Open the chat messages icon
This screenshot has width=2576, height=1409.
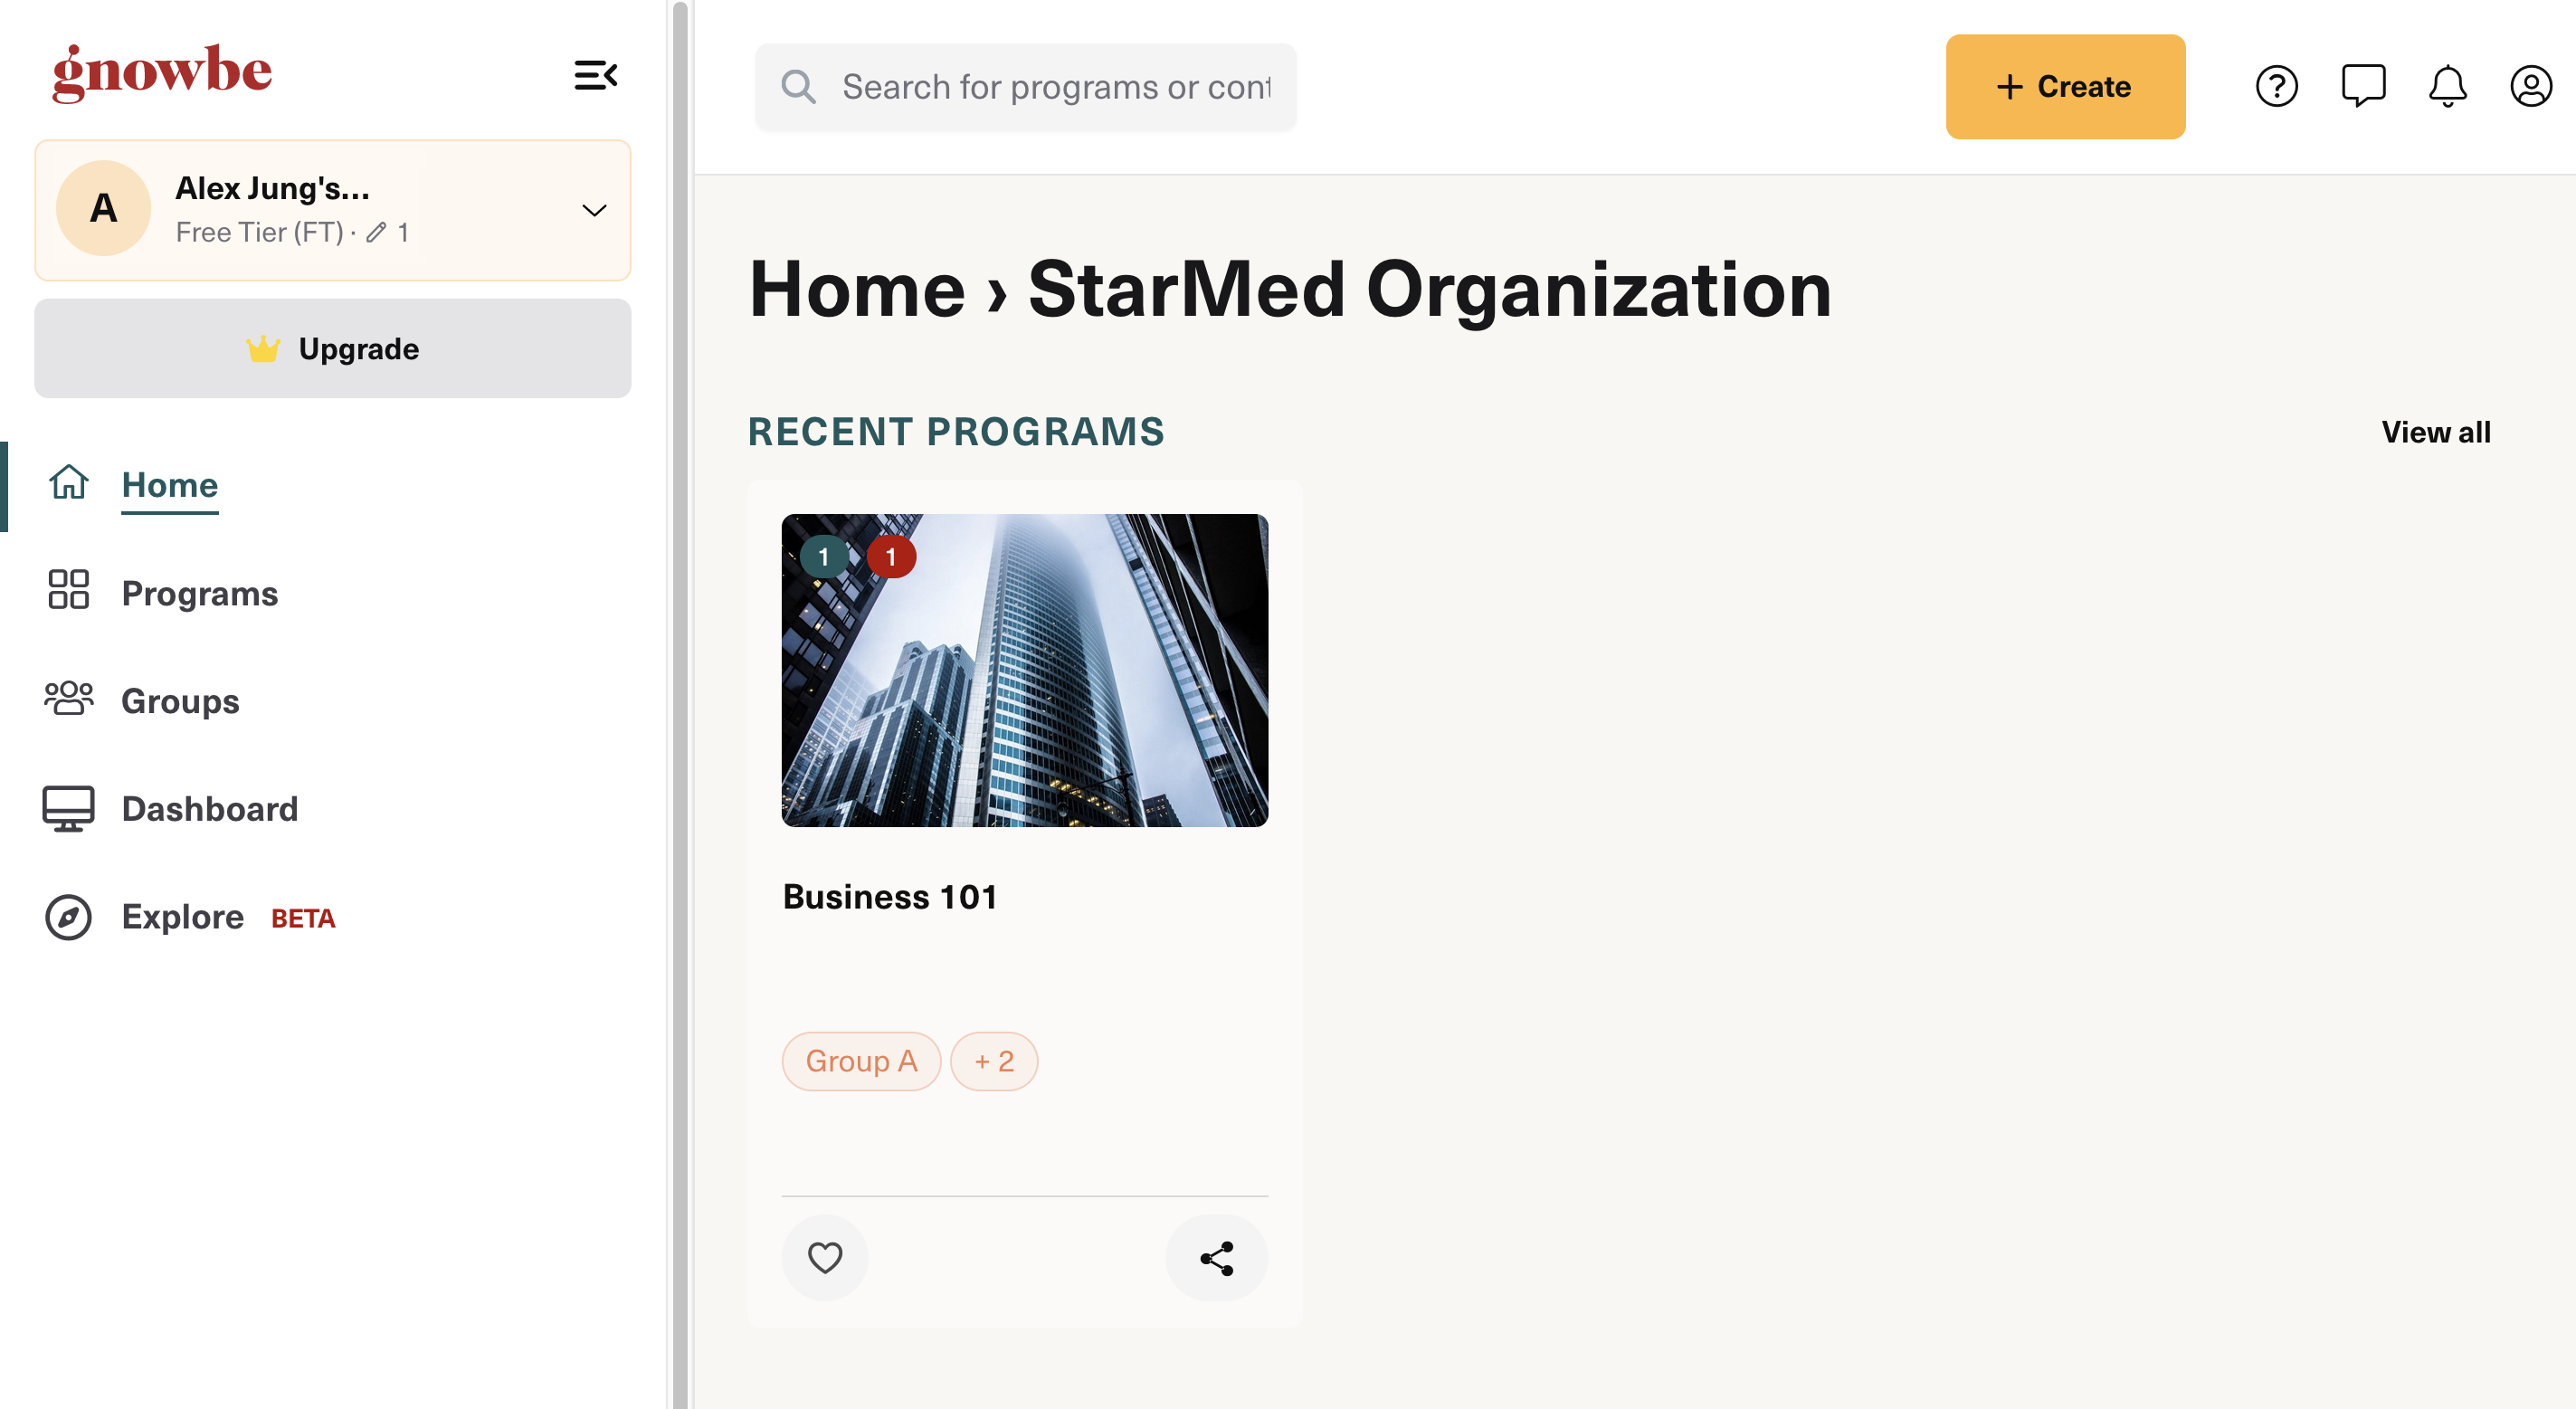[x=2363, y=86]
